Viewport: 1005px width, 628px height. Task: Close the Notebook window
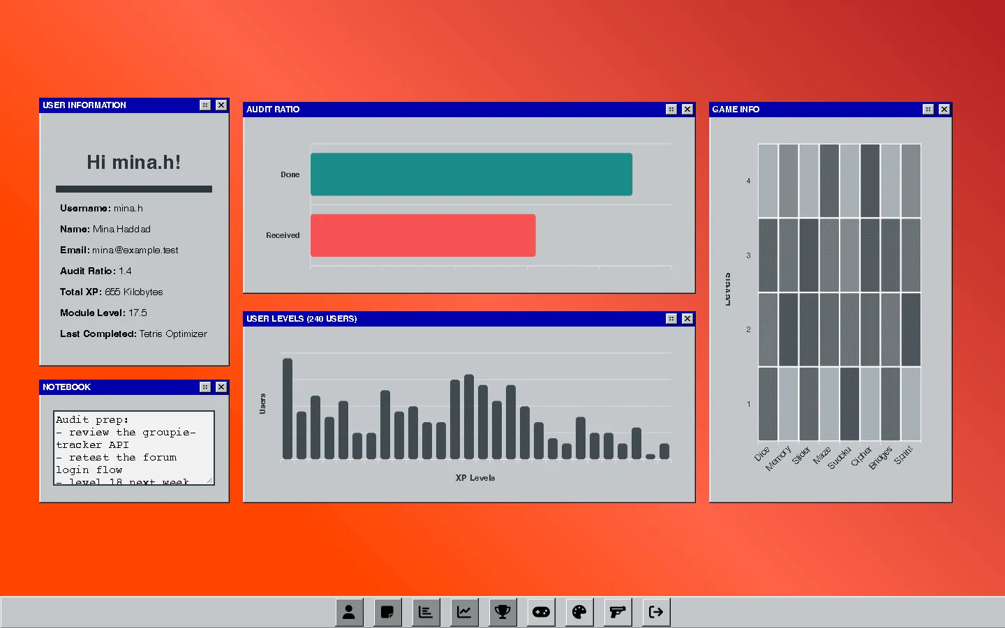221,387
